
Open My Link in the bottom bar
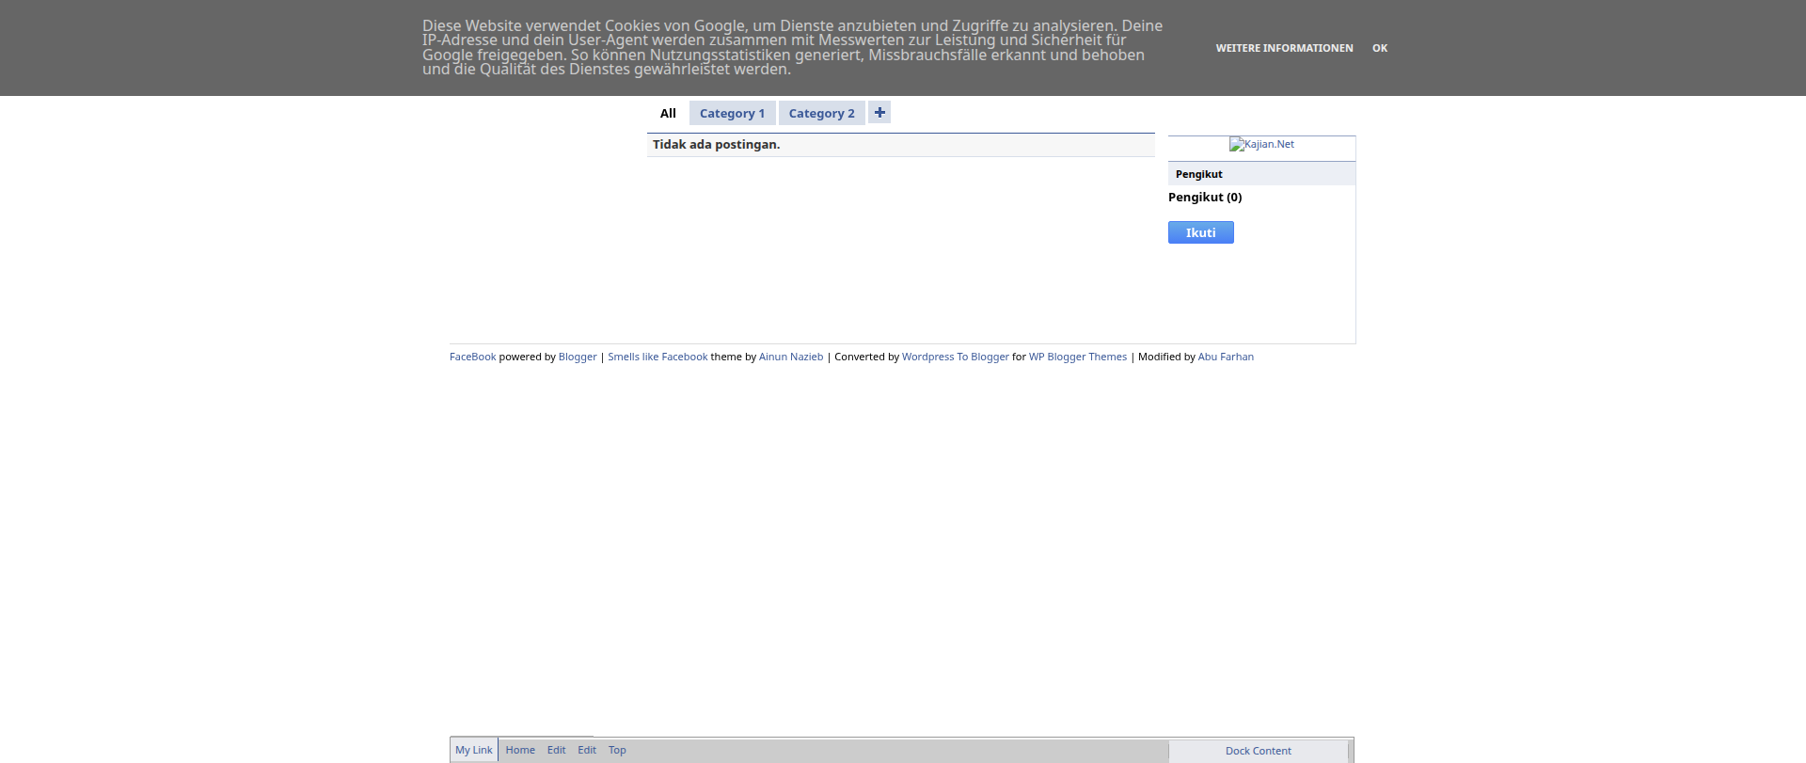click(x=474, y=750)
